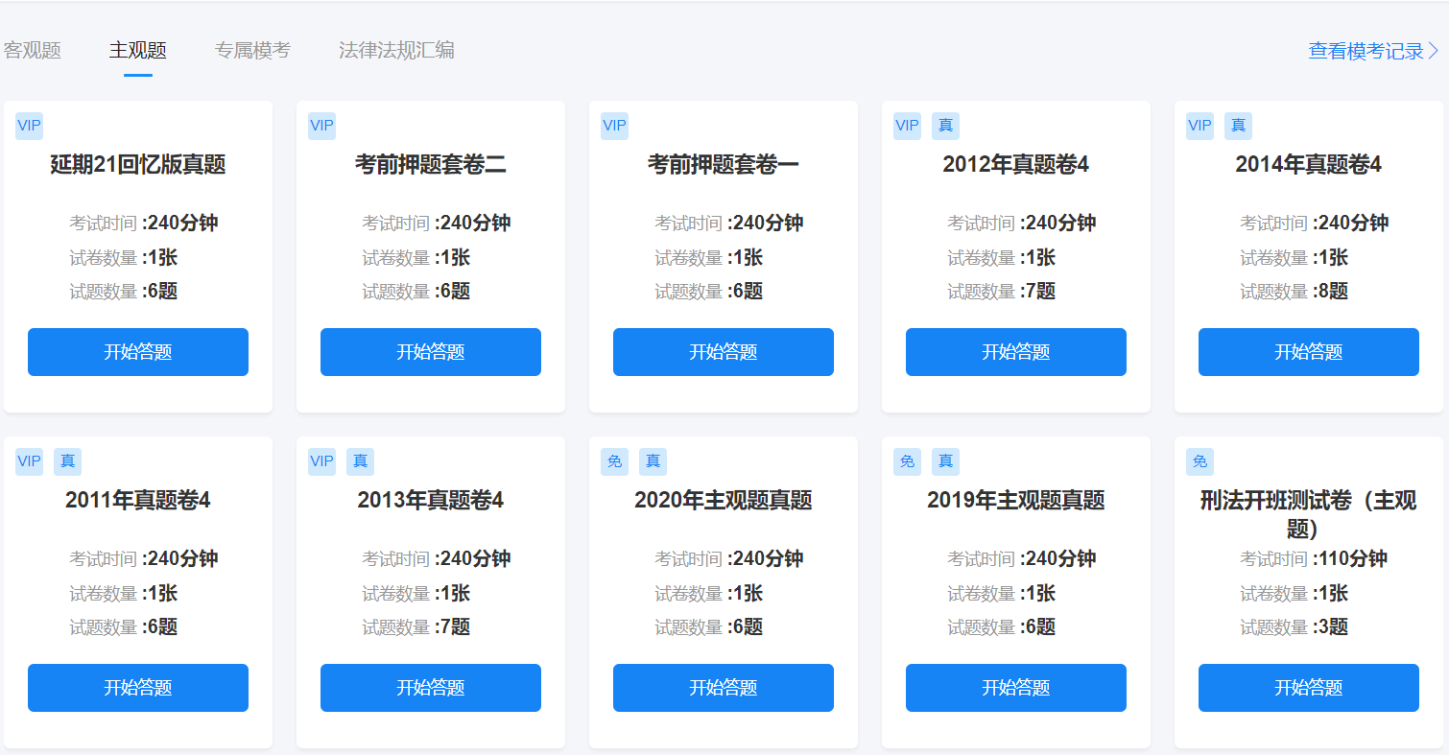Click the 真 badge on 2020年主观题真题
The height and width of the screenshot is (755, 1449).
coord(653,461)
